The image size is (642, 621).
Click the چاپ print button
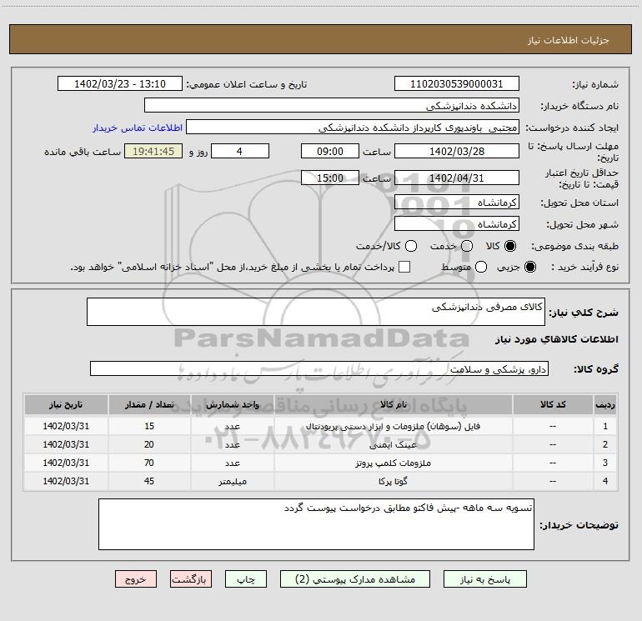246,579
